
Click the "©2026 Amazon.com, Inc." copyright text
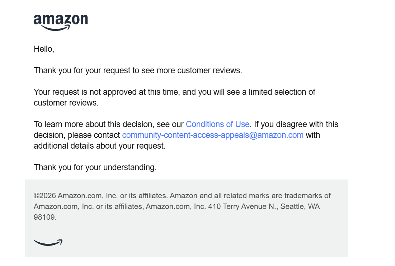75,196
